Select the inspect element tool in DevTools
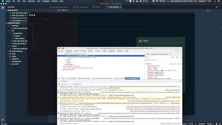Viewport: 222px width, 125px height. 59,51
